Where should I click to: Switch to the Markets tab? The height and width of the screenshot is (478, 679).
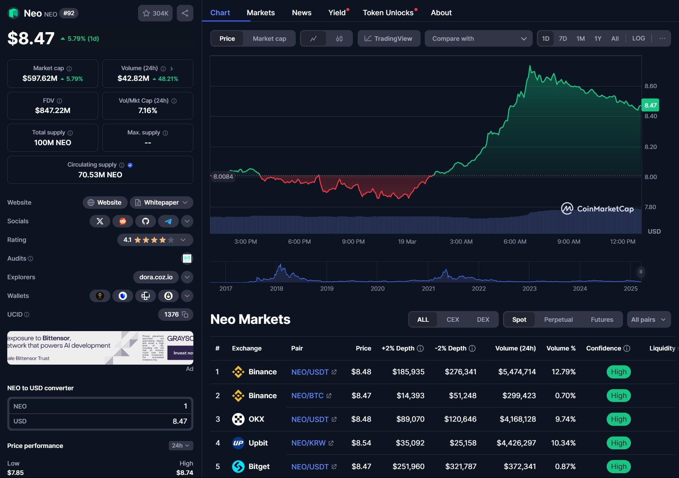(260, 13)
